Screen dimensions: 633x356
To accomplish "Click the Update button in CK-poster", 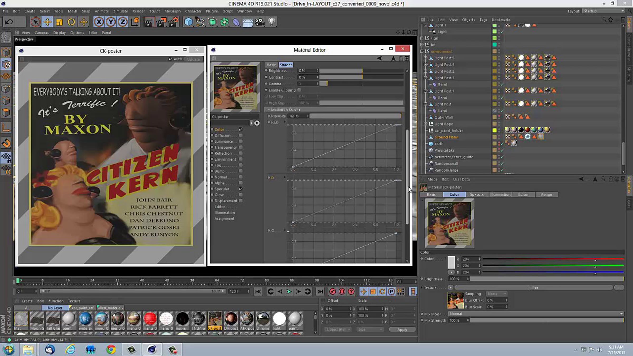I will (193, 59).
